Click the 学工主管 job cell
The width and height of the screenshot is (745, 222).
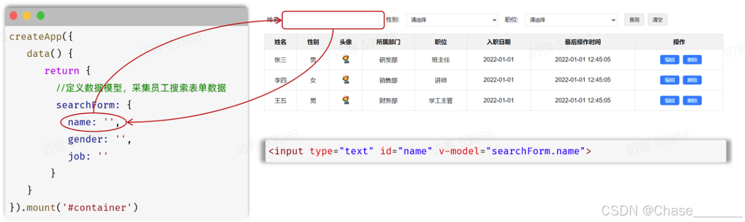click(x=441, y=100)
